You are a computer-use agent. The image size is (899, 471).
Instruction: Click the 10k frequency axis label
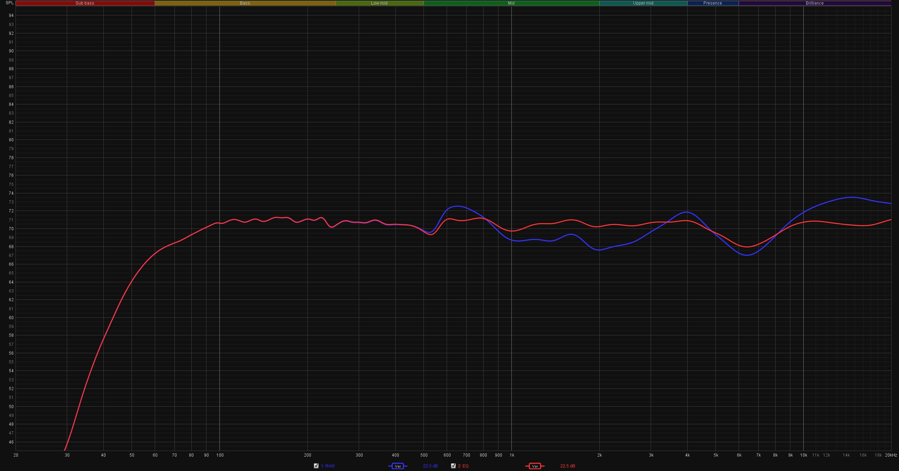[x=804, y=455]
